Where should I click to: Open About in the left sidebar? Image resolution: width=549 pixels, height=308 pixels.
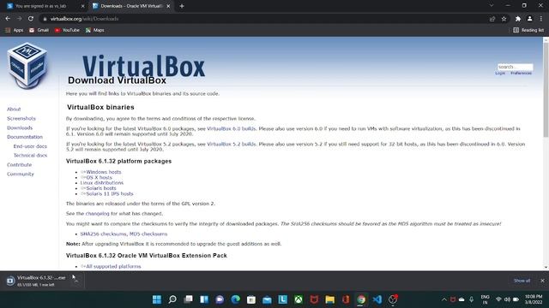[x=14, y=110]
